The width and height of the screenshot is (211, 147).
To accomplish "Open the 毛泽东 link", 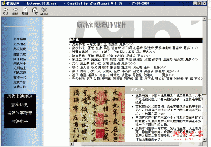I will coord(93,75).
